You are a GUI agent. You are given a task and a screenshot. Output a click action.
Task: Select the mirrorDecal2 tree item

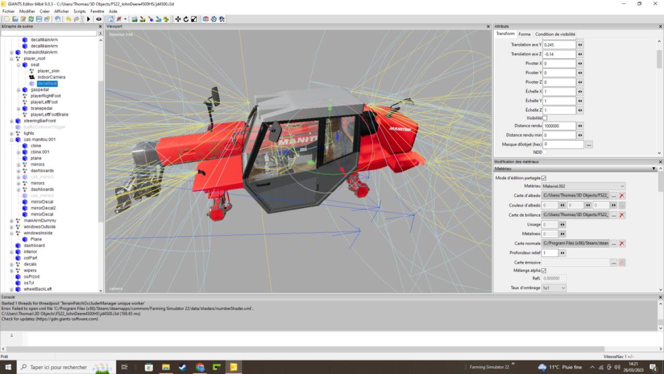click(x=43, y=208)
